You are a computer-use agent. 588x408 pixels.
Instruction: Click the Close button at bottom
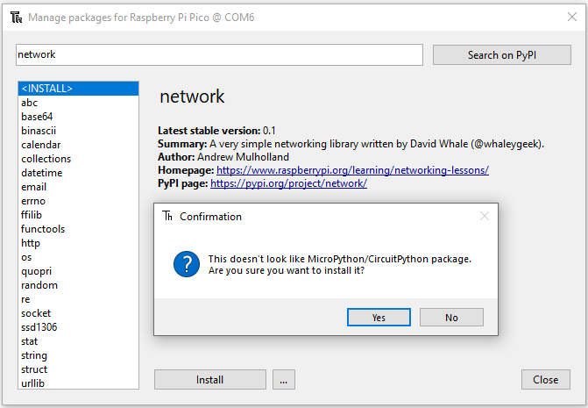click(x=545, y=380)
